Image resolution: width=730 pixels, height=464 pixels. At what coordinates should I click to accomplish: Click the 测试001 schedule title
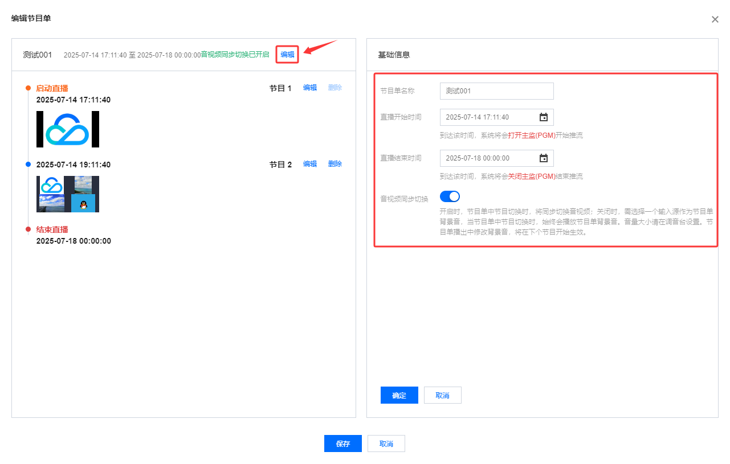tap(38, 55)
